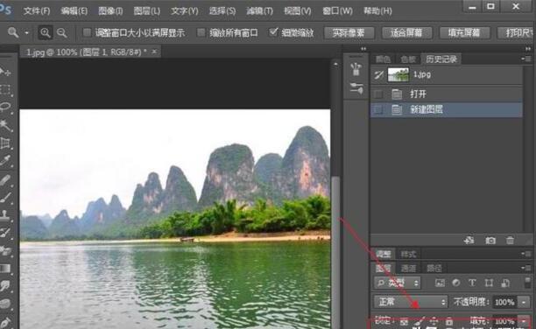This screenshot has height=329, width=536.
Task: Toggle smart object filter icon
Action: 505,283
